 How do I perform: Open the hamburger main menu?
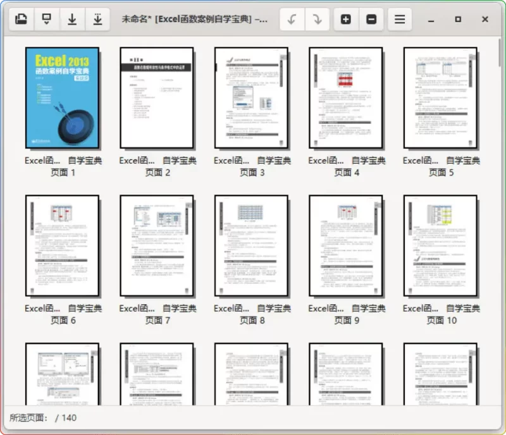click(399, 19)
